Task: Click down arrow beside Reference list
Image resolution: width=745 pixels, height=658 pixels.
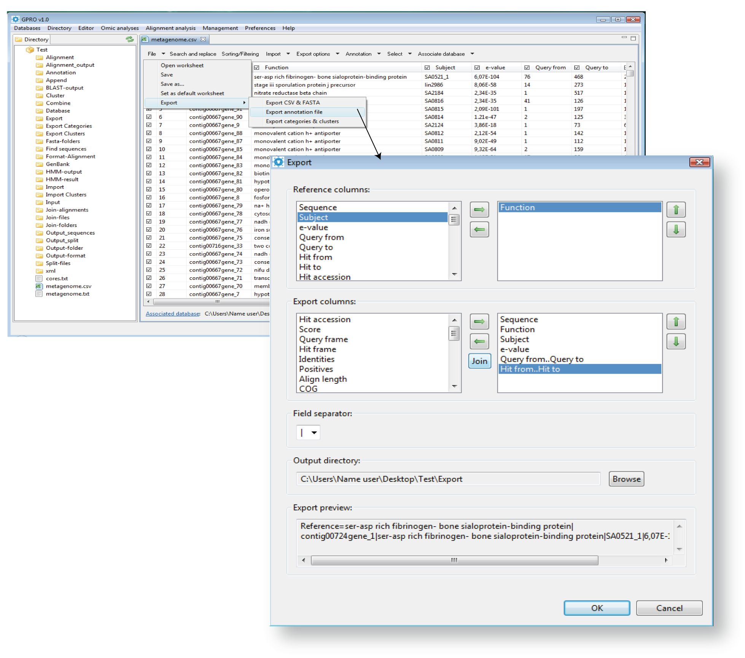Action: pos(676,230)
